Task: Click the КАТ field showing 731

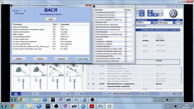Action: coord(178,23)
